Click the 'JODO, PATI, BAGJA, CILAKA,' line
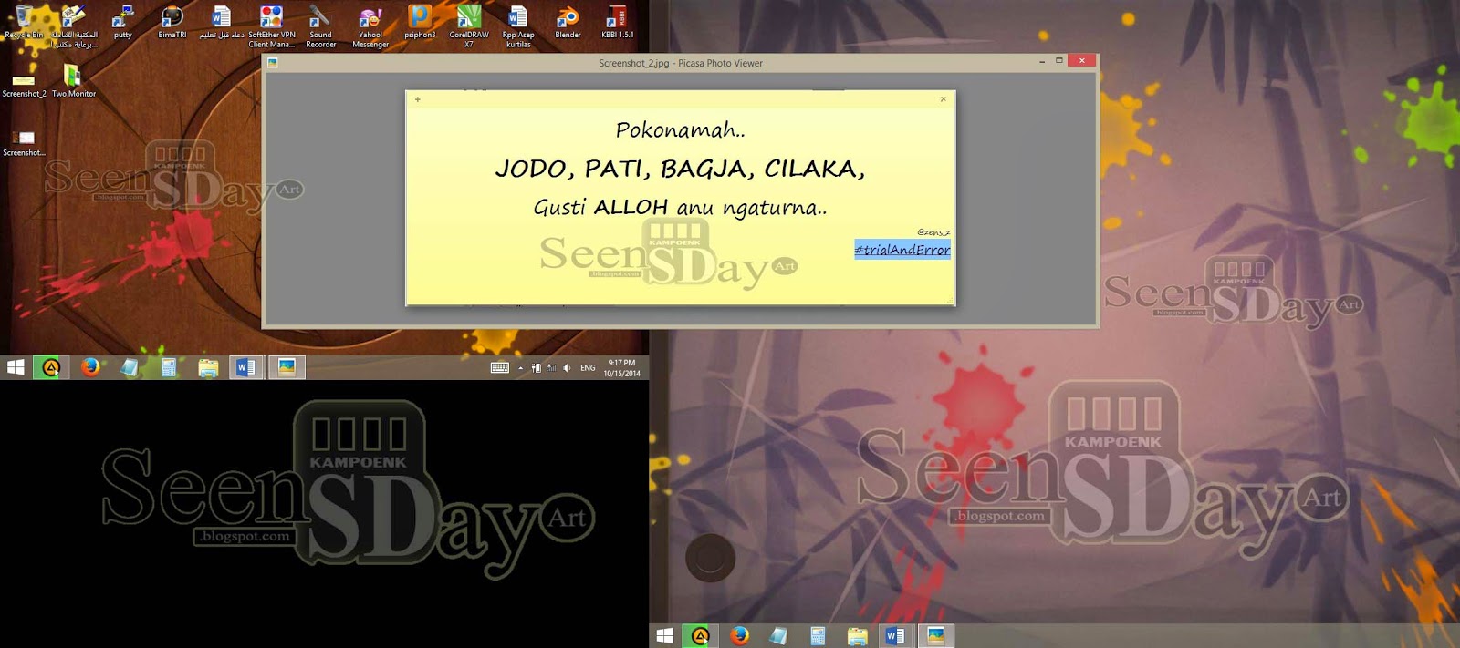Image resolution: width=1460 pixels, height=648 pixels. 680,169
